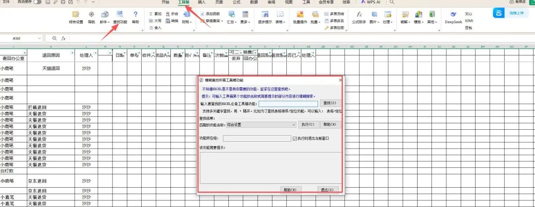The width and height of the screenshot is (535, 207).
Task: Switch to the 开始 tab
Action: (165, 2)
